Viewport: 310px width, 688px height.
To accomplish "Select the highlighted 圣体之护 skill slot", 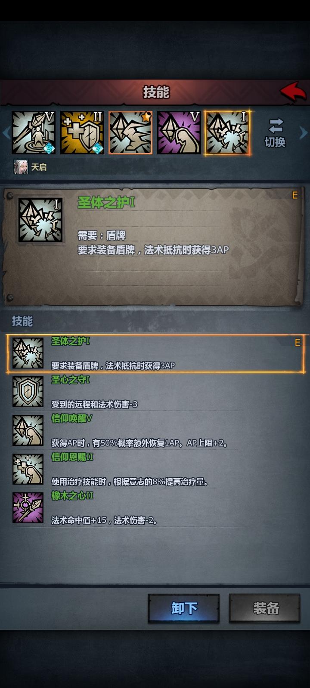I will click(228, 133).
